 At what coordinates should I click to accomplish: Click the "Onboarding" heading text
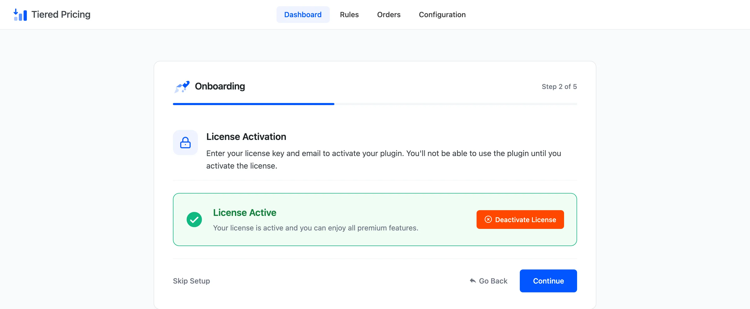tap(220, 86)
